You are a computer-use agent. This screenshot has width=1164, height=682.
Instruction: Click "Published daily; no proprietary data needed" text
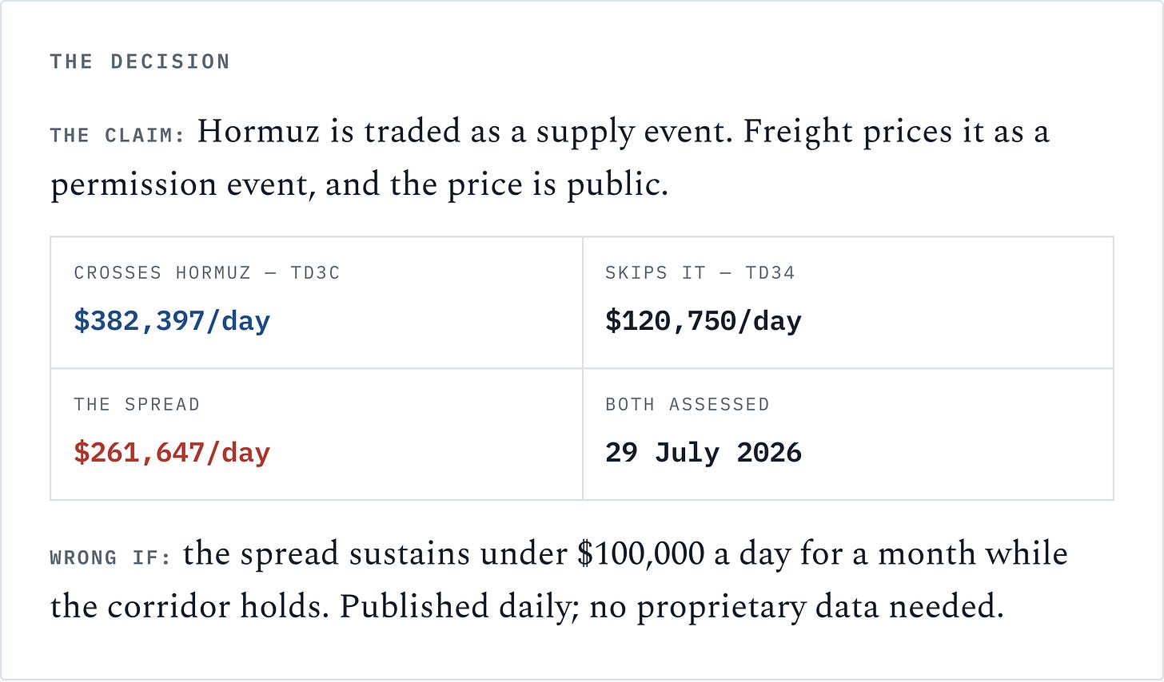click(672, 607)
